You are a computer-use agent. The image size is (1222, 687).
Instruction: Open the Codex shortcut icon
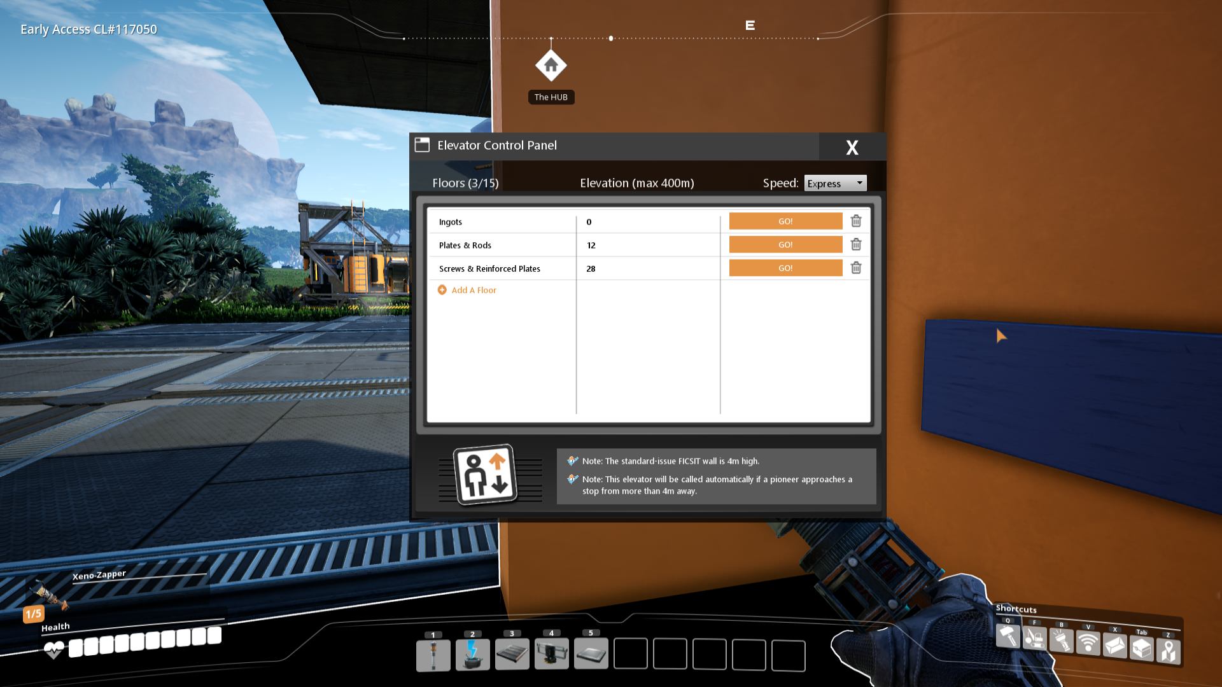1115,646
